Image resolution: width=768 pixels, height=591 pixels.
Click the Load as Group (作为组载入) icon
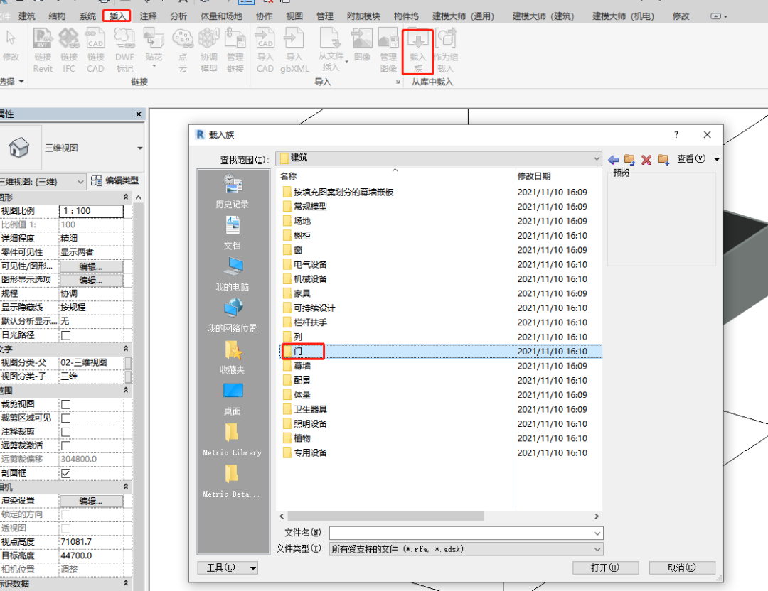446,50
